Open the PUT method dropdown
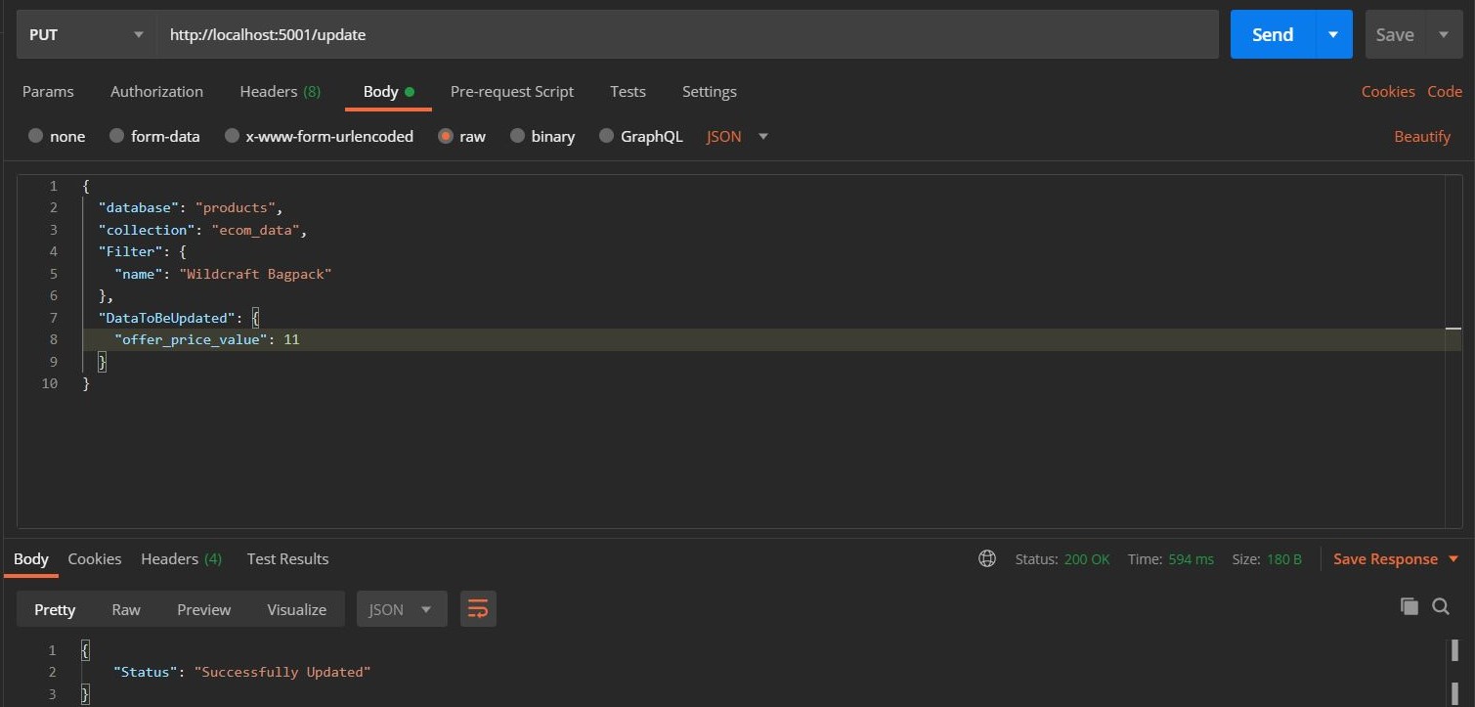Image resolution: width=1475 pixels, height=707 pixels. pyautogui.click(x=87, y=34)
